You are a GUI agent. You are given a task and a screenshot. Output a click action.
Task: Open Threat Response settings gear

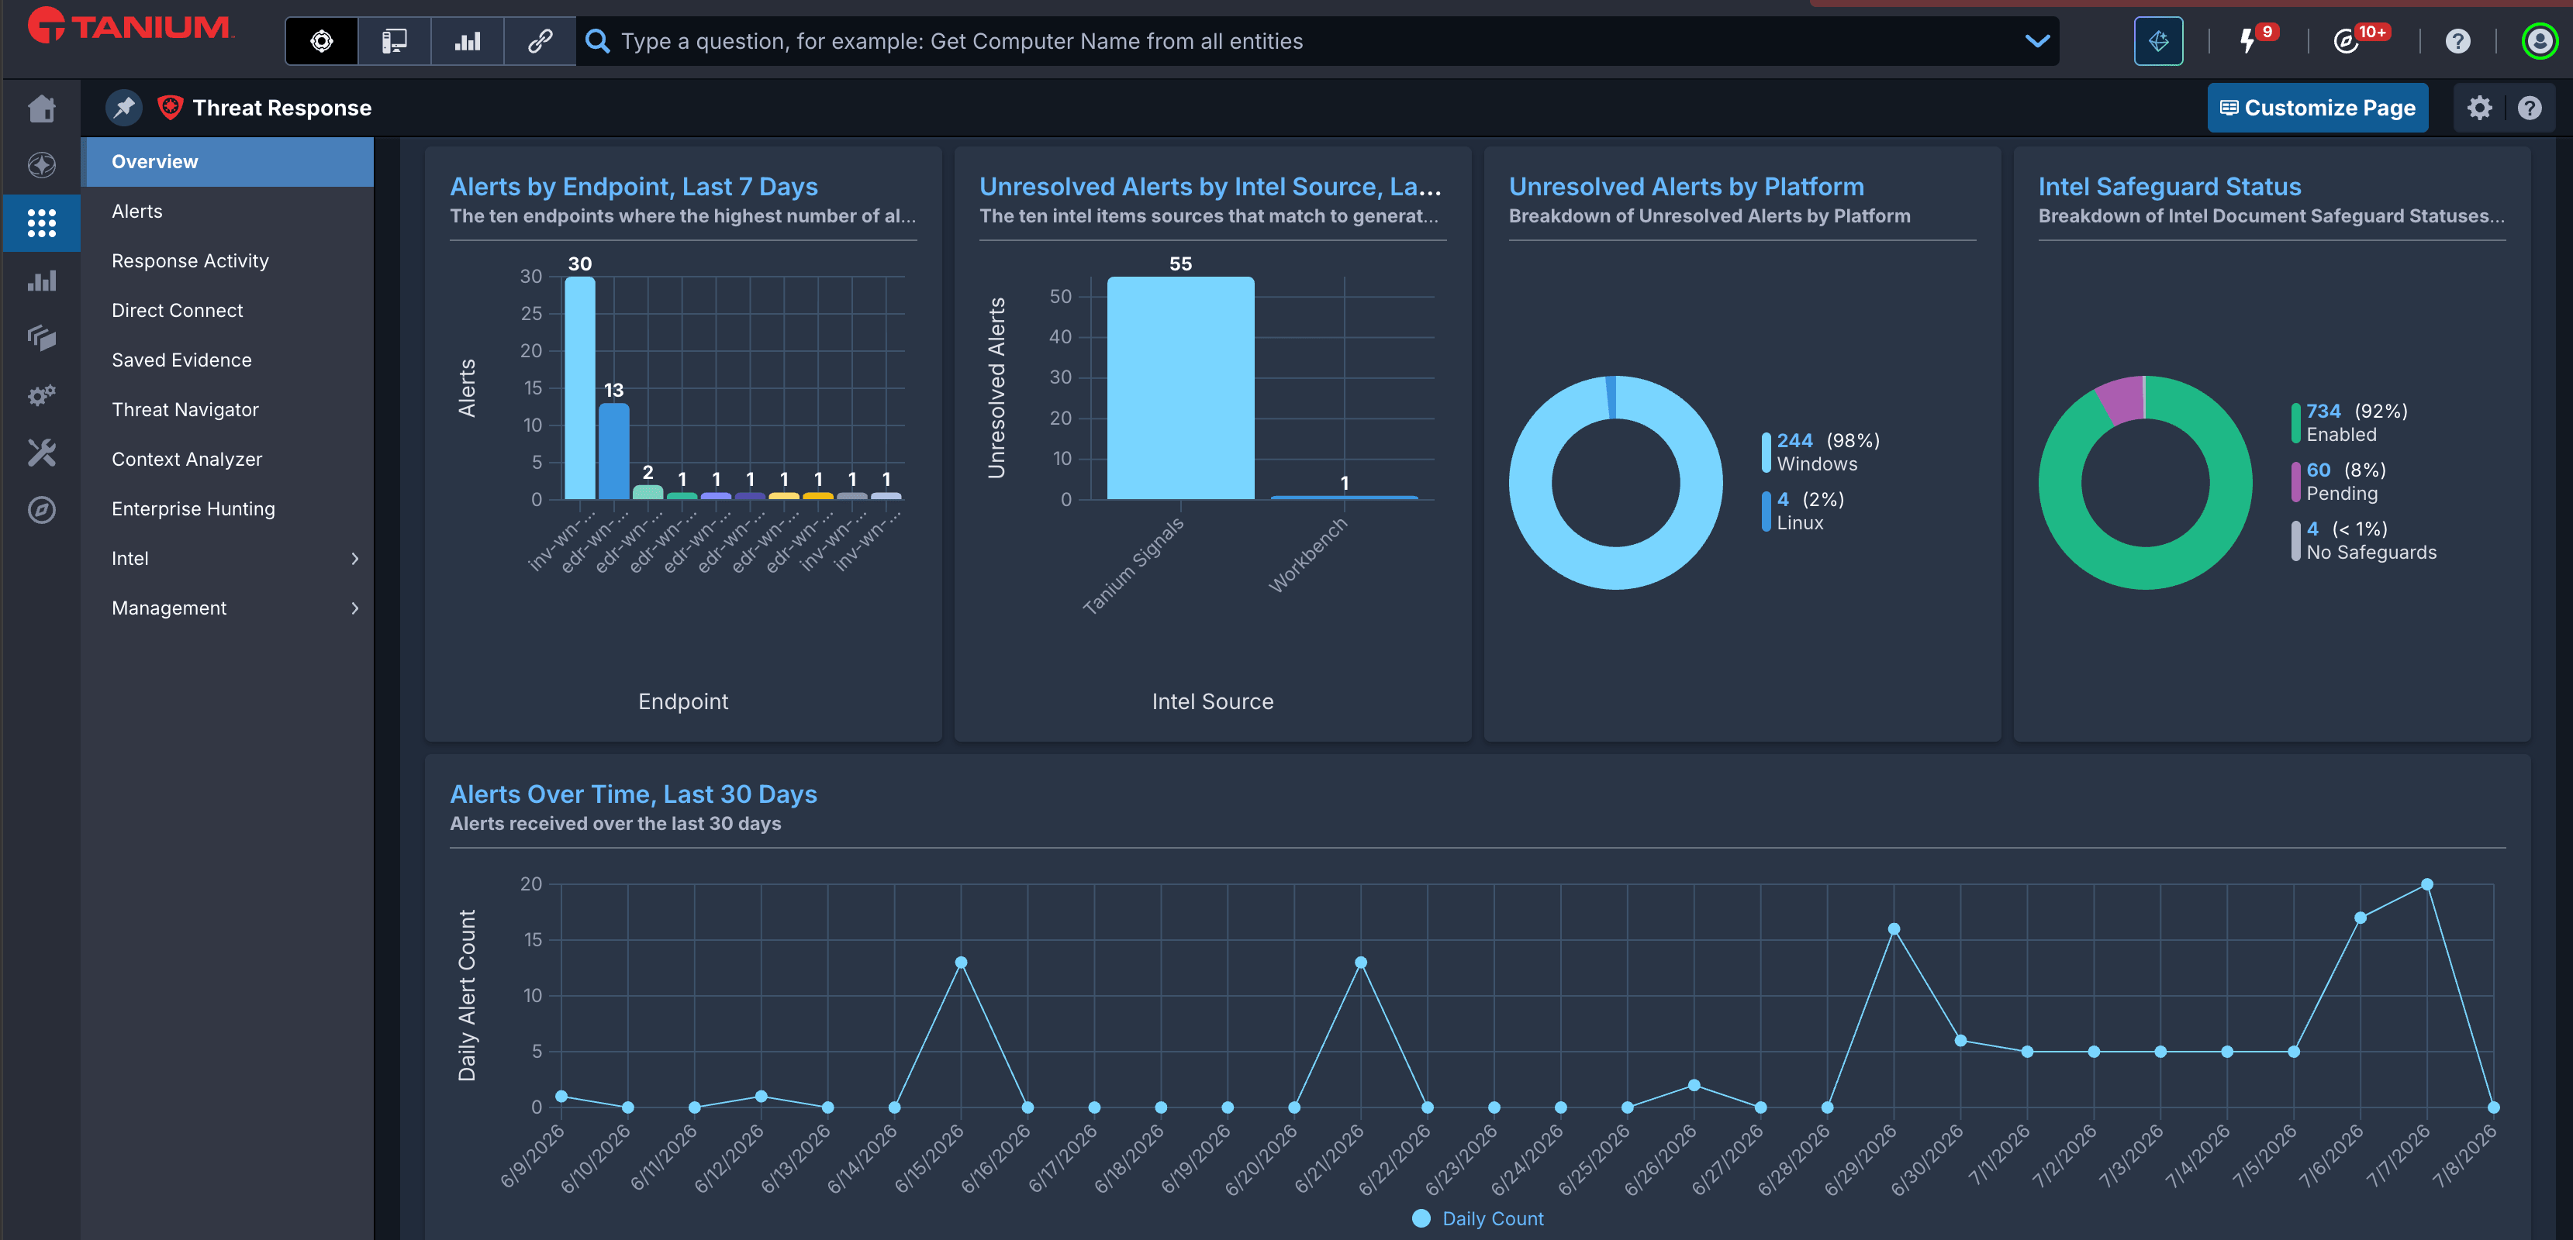(x=2479, y=108)
